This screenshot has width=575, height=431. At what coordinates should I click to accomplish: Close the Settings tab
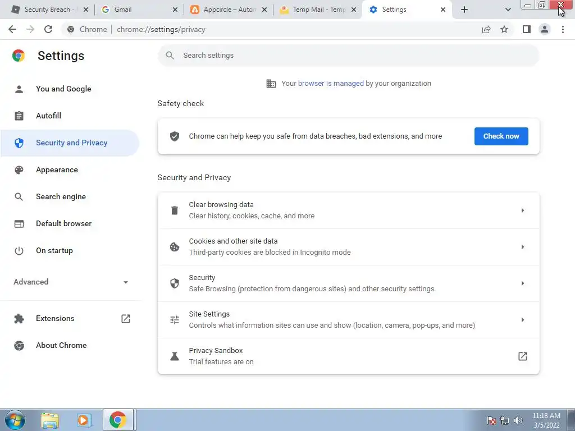[443, 10]
